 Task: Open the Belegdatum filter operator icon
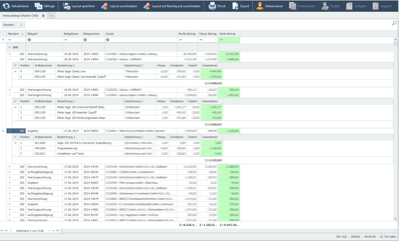tap(66, 40)
